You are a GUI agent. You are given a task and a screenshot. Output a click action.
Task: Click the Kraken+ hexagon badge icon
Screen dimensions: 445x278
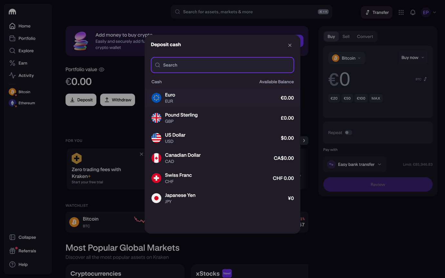pos(77,158)
